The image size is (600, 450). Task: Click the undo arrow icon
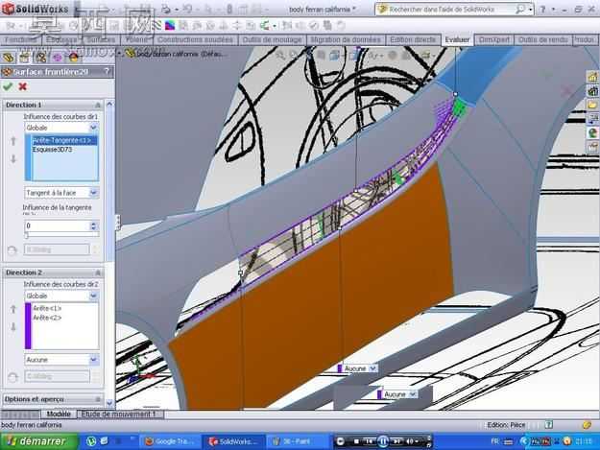coord(188,10)
